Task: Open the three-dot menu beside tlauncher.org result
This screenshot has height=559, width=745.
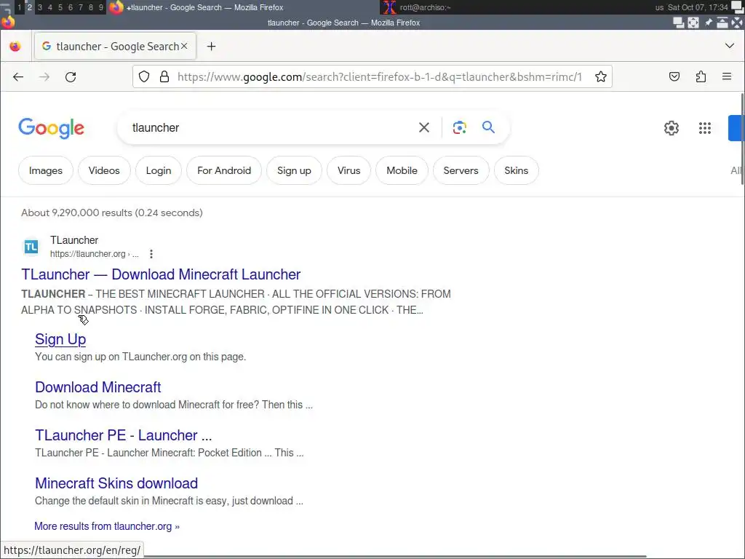Action: [x=151, y=254]
